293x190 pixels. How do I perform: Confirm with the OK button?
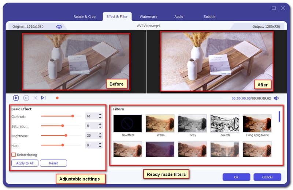click(236, 177)
